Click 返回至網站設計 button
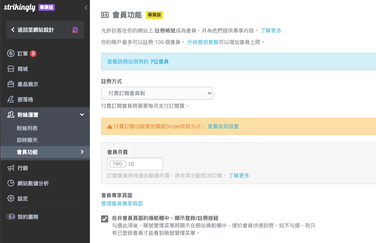This screenshot has width=376, height=243. [x=45, y=30]
